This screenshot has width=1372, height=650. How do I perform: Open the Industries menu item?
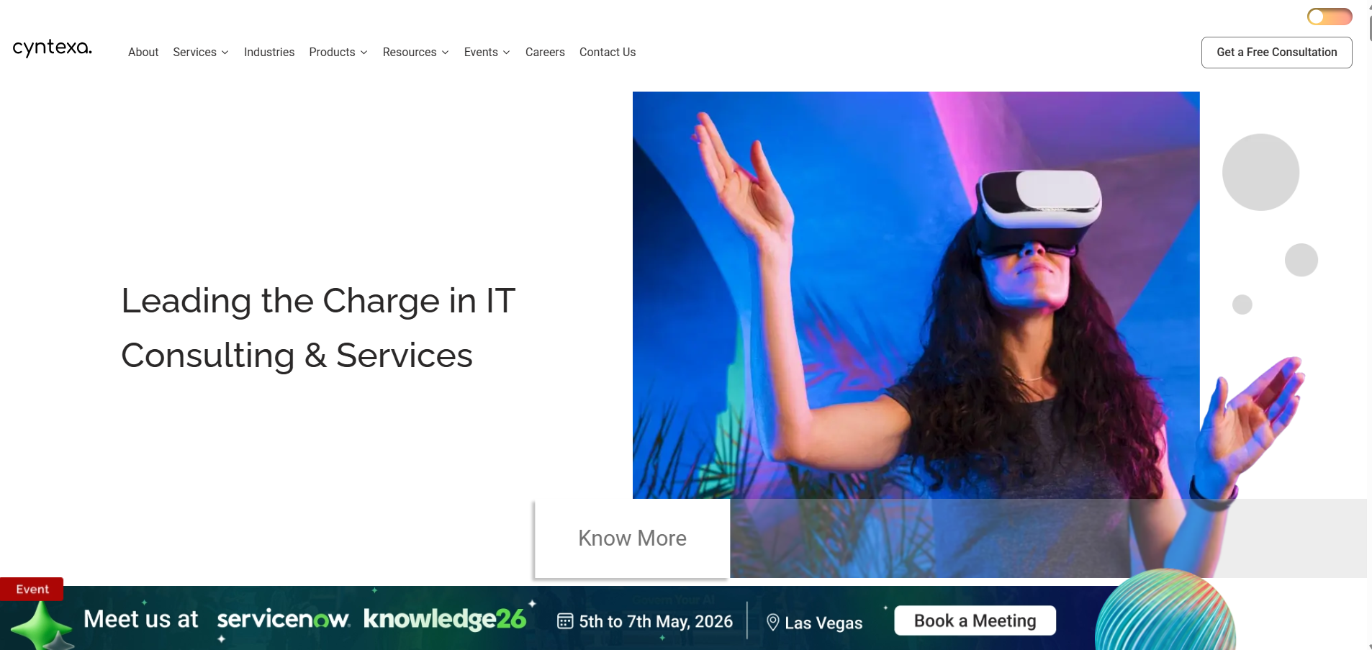pyautogui.click(x=269, y=52)
